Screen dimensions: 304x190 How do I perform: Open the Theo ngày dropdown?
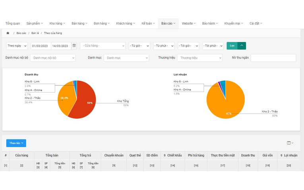pos(17,46)
